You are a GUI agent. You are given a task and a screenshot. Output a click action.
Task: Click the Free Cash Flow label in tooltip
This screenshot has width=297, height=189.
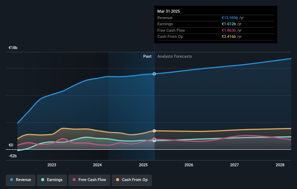171,30
